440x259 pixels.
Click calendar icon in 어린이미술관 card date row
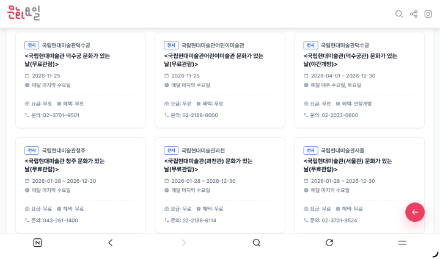(167, 76)
